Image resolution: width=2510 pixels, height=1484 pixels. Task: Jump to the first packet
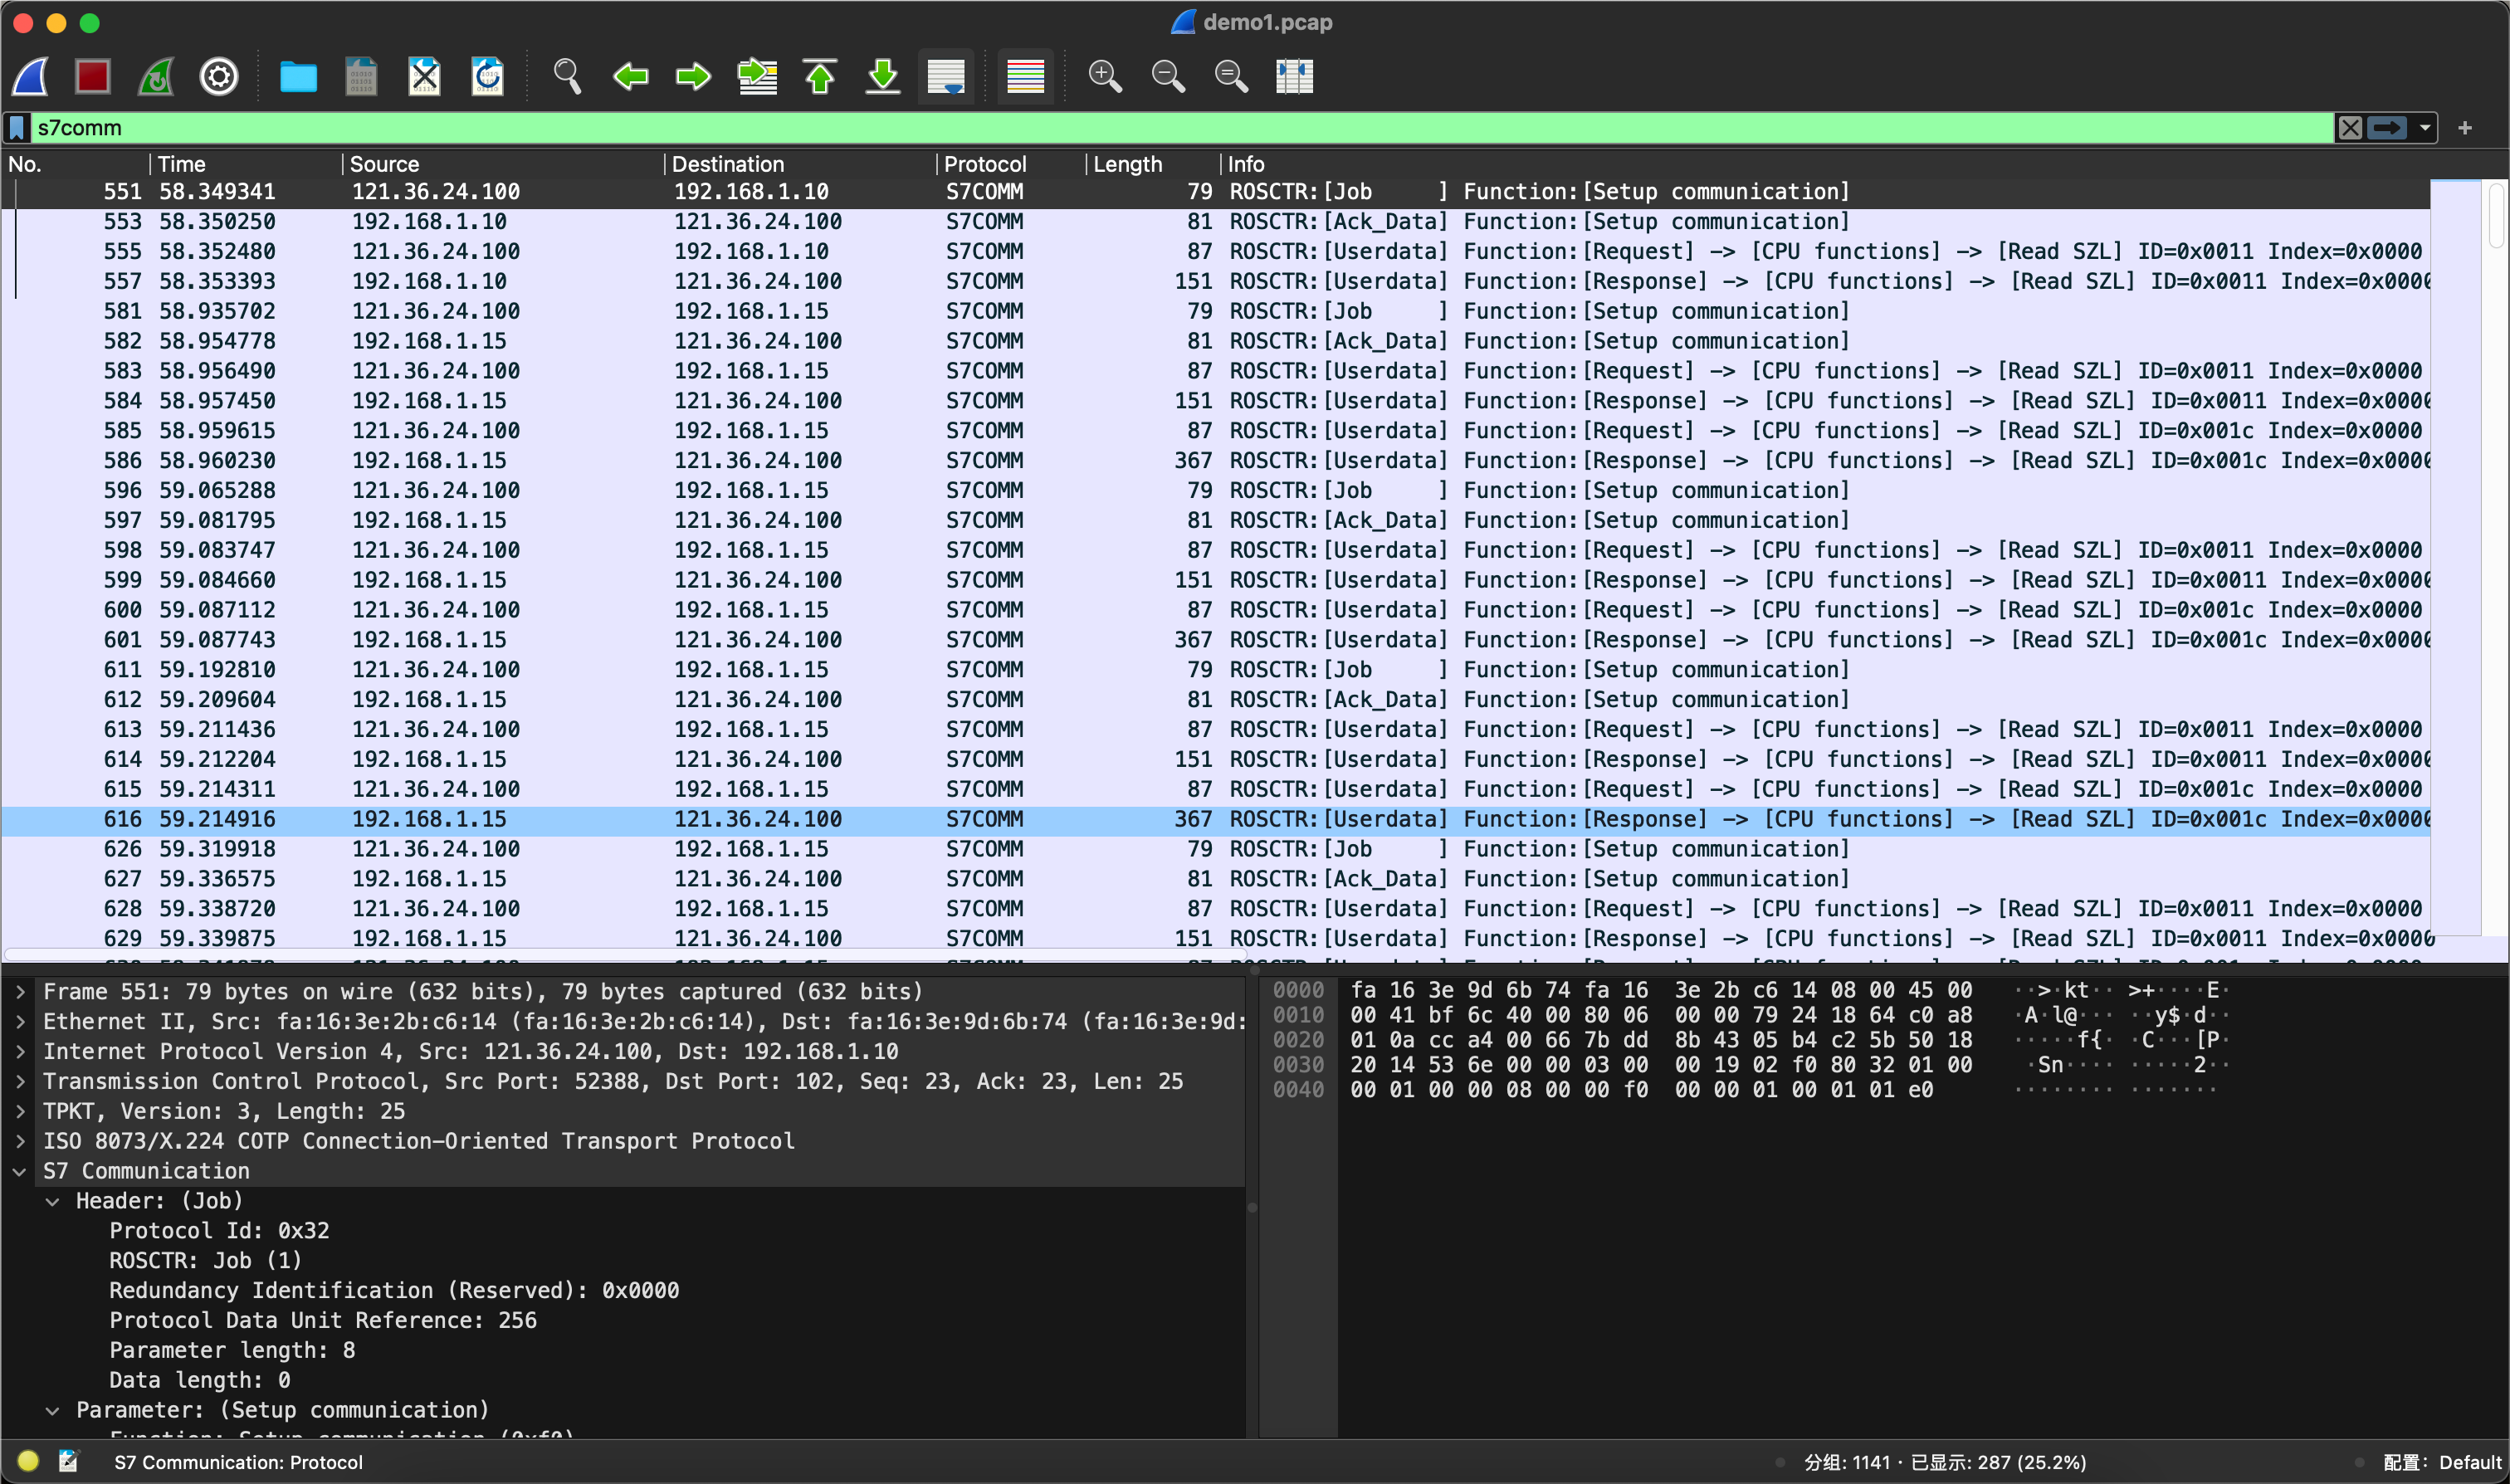pos(820,76)
